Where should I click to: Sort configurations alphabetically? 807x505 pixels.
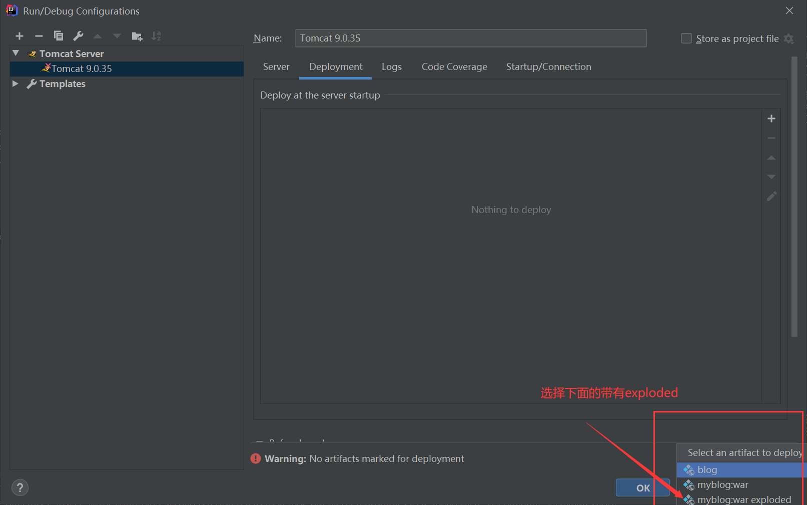[x=156, y=36]
